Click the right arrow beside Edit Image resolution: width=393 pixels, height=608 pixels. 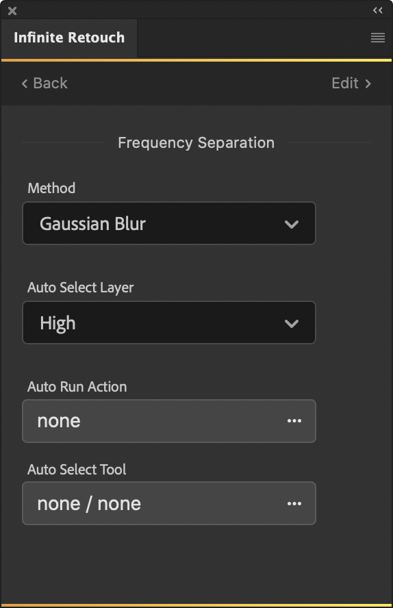pos(368,84)
